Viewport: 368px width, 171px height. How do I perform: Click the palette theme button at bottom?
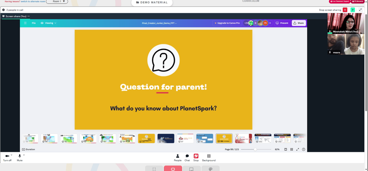click(210, 168)
